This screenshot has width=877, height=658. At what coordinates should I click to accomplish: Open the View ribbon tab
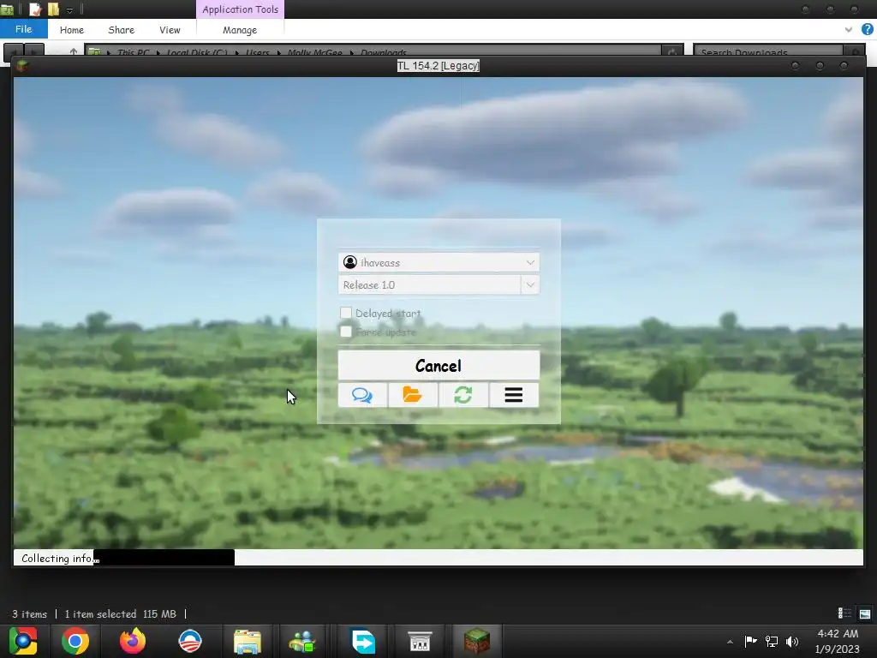170,30
